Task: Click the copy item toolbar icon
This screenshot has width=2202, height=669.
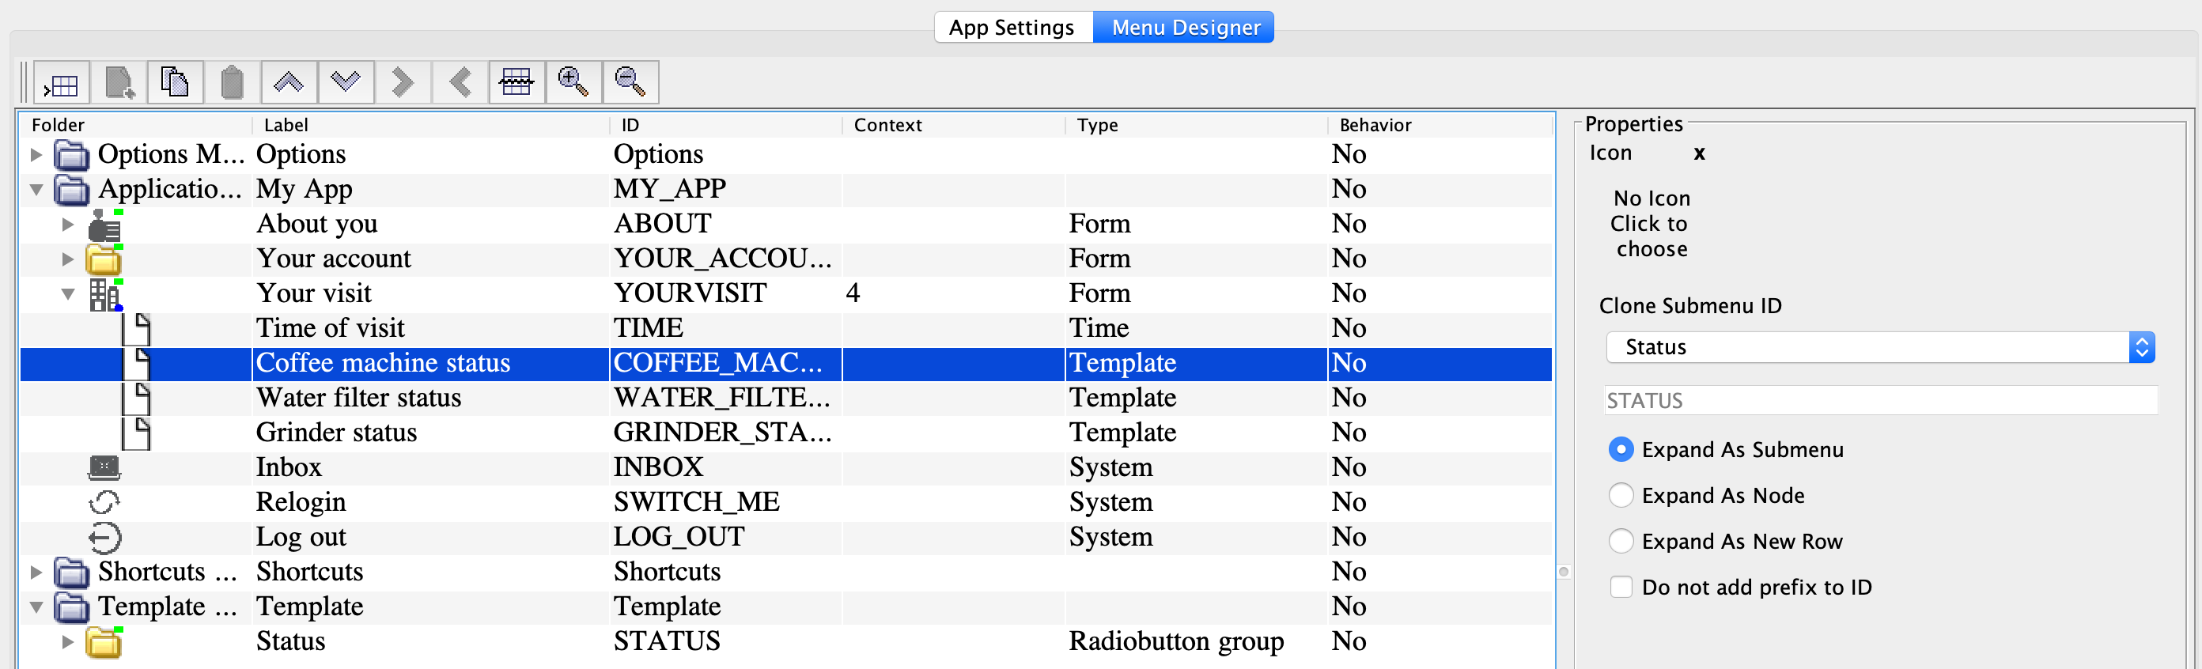Action: coord(176,84)
